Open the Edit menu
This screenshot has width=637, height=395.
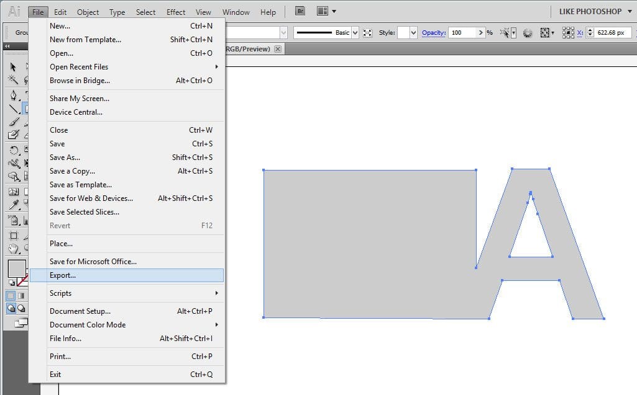pyautogui.click(x=60, y=12)
